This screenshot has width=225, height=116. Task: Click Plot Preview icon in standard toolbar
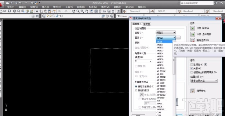point(19,11)
